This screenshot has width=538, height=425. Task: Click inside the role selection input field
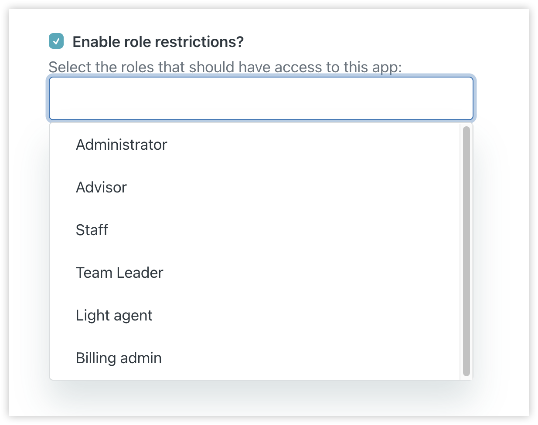[261, 98]
